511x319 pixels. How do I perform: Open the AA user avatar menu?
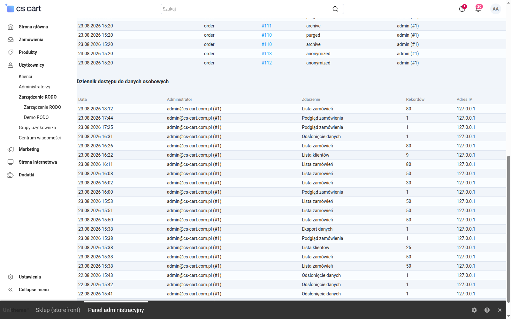click(495, 9)
